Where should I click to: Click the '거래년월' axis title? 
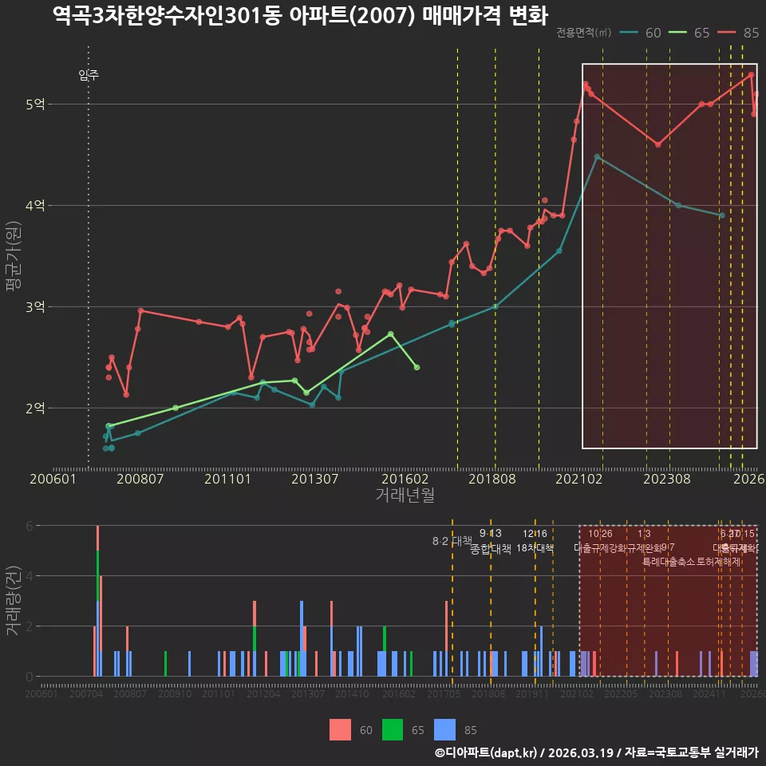(405, 495)
